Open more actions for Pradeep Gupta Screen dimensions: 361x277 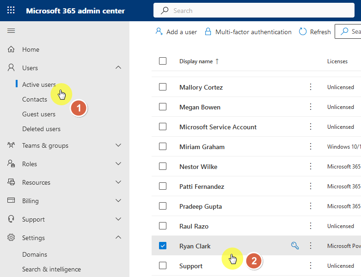[311, 206]
